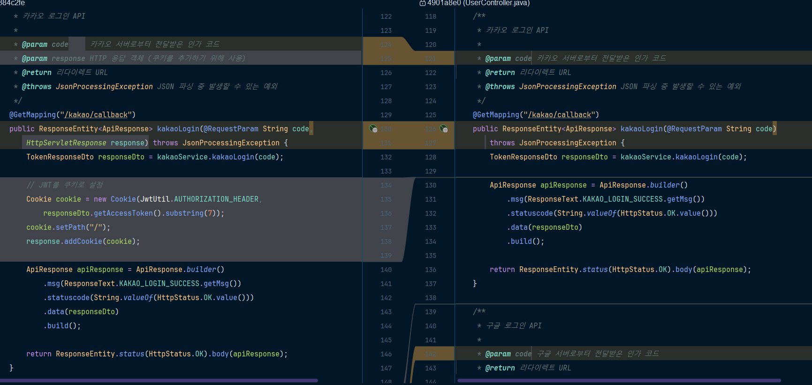Click the '// JWT를 쿠키로 설정' comment
This screenshot has height=385, width=812.
click(x=65, y=185)
